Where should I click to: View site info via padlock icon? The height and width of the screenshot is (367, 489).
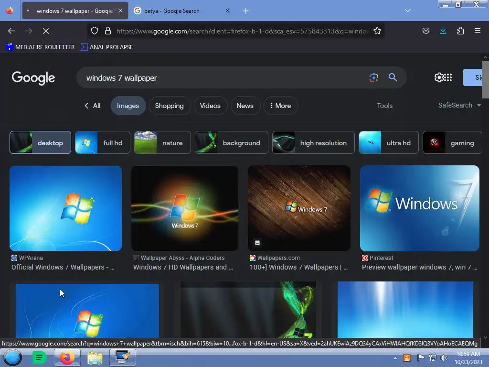click(107, 31)
